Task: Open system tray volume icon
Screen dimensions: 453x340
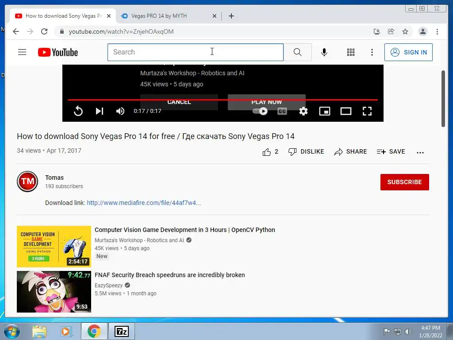Action: pyautogui.click(x=408, y=331)
